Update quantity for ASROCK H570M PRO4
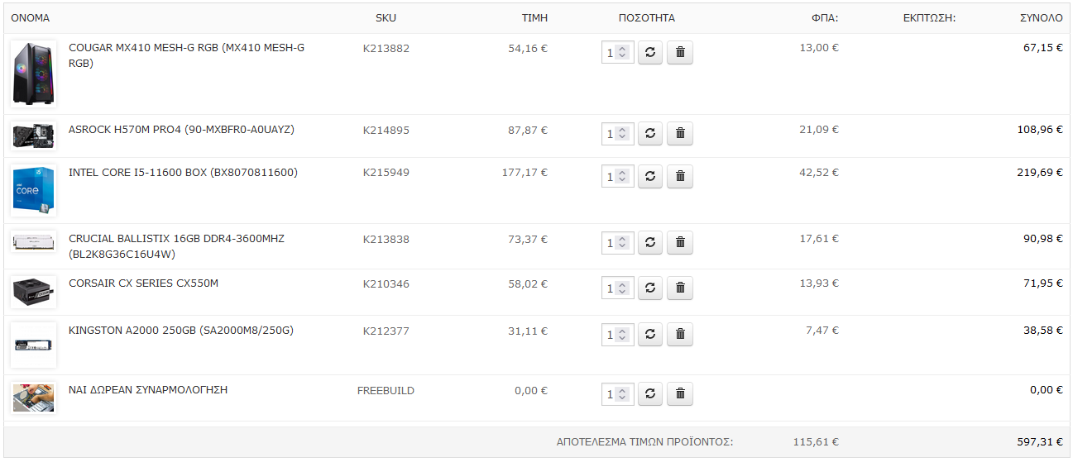This screenshot has height=462, width=1073. (650, 133)
